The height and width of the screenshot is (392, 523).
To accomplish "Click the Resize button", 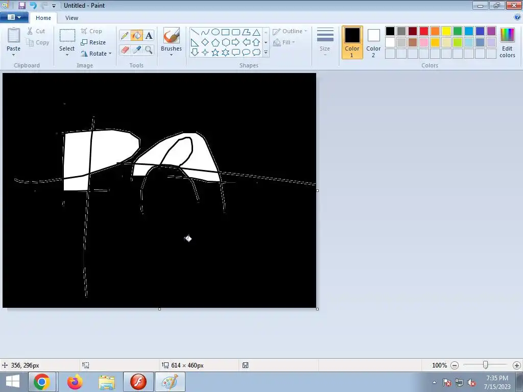I will (93, 42).
